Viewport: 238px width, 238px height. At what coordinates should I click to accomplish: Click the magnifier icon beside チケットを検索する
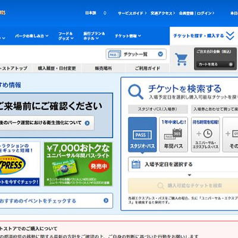click(x=136, y=92)
